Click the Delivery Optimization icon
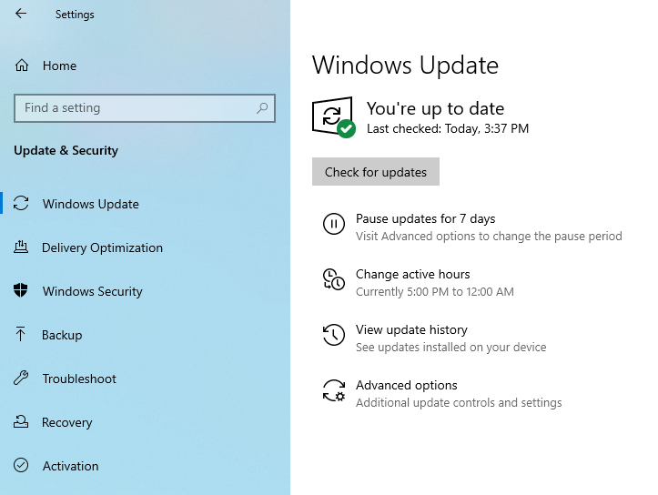This screenshot has height=495, width=658. click(x=21, y=247)
